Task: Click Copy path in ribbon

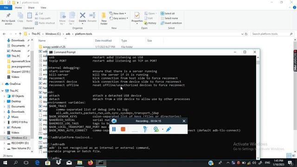Action: point(43,19)
